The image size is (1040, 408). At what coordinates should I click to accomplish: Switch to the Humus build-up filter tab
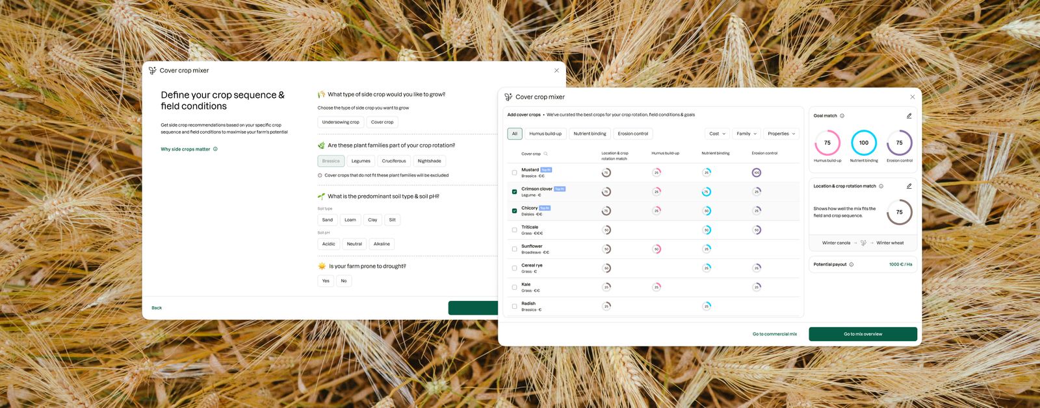(x=545, y=134)
